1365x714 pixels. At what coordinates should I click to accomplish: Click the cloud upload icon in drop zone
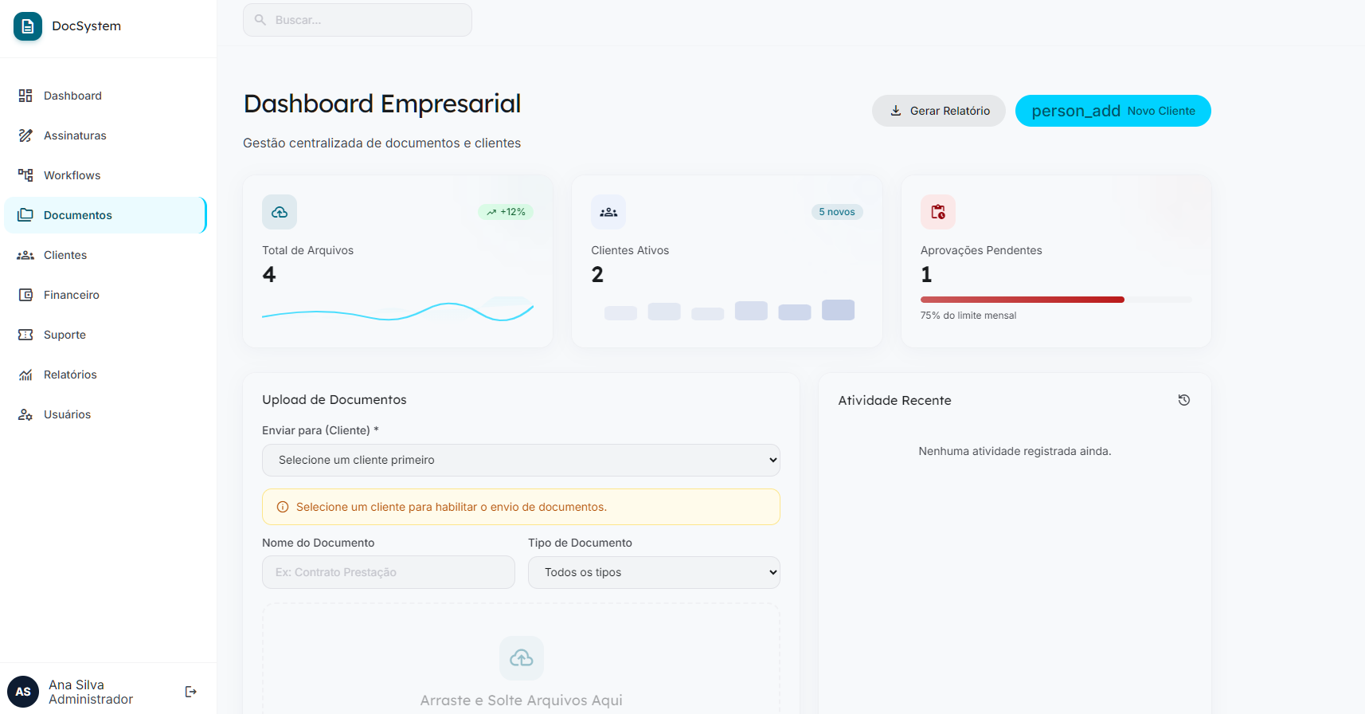tap(522, 658)
